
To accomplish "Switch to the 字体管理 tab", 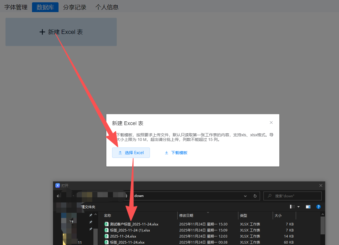I will tap(16, 7).
